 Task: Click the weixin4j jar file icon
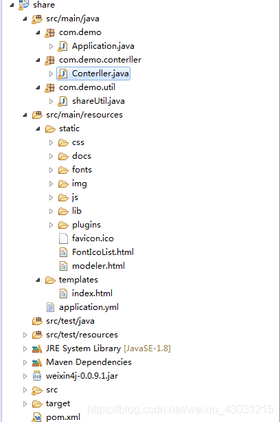point(37,376)
